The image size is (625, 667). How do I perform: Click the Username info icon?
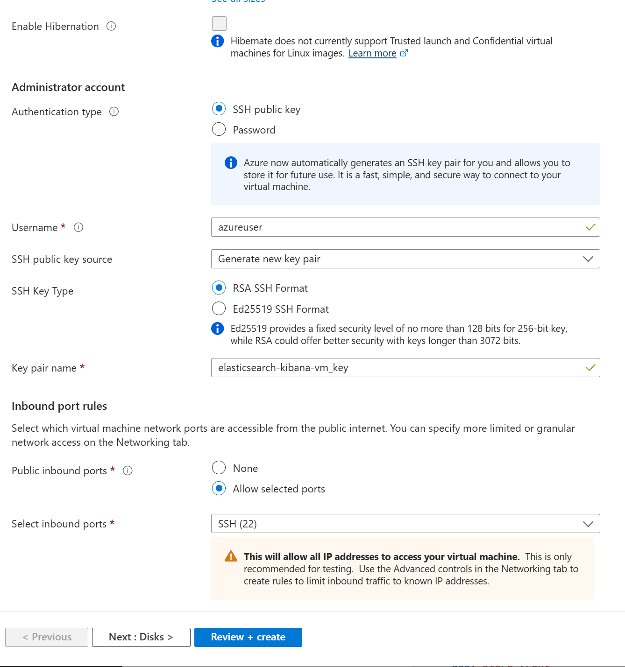[x=78, y=227]
